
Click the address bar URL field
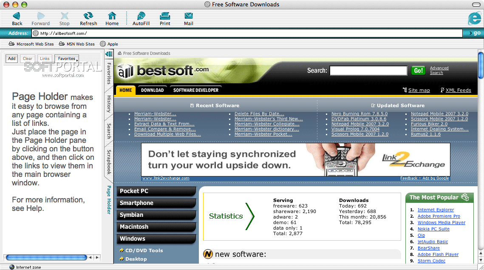[x=247, y=33]
